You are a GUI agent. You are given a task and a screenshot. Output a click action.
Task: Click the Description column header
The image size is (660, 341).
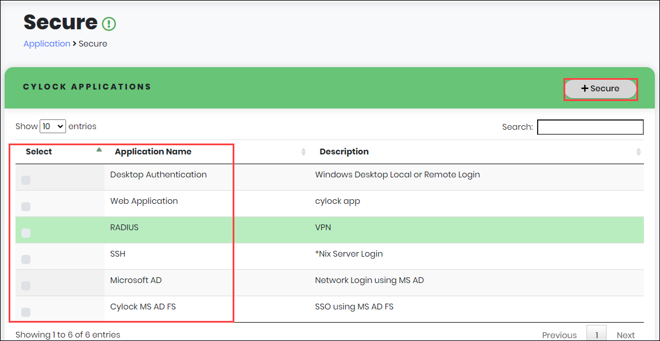[x=344, y=152]
